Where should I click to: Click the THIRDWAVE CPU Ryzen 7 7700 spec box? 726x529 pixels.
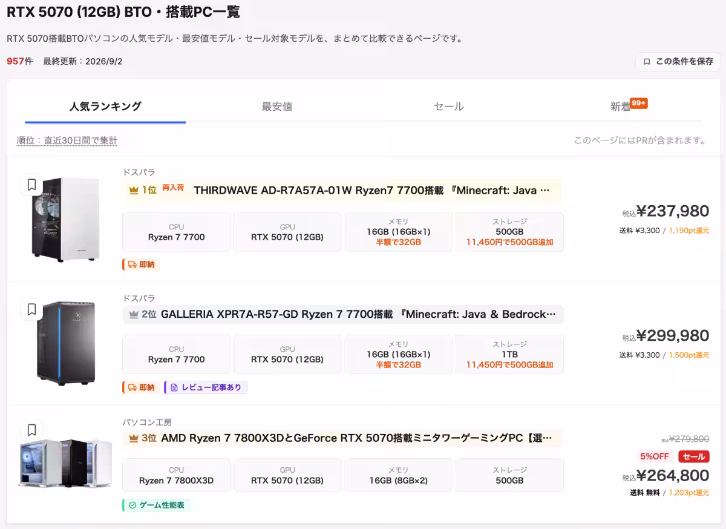(x=176, y=232)
